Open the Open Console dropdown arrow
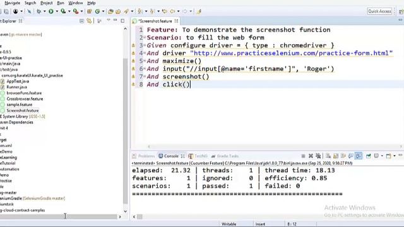The width and height of the screenshot is (404, 227). point(394,156)
